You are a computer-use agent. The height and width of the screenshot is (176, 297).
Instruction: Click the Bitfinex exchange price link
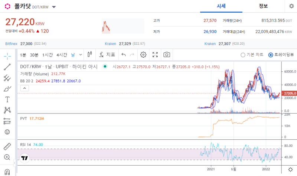click(x=26, y=44)
